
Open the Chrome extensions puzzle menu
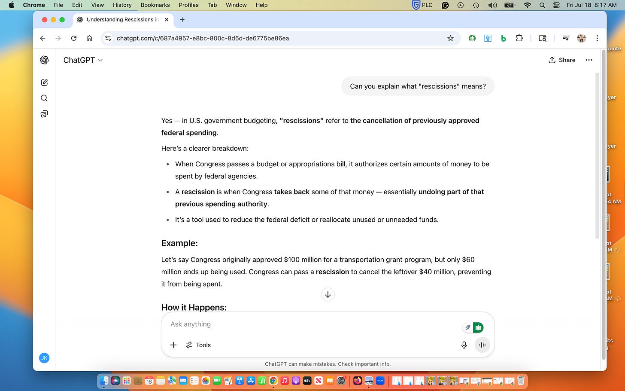click(x=519, y=38)
